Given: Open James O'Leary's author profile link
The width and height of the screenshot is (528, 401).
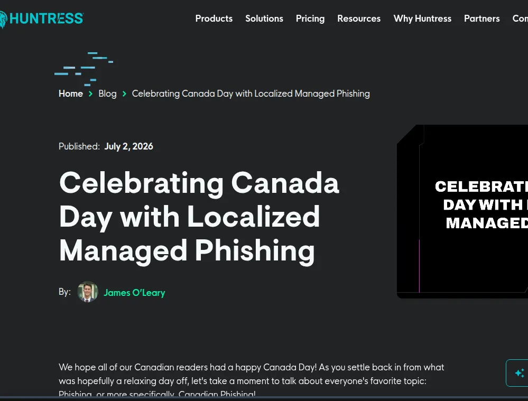Looking at the screenshot, I should (134, 293).
